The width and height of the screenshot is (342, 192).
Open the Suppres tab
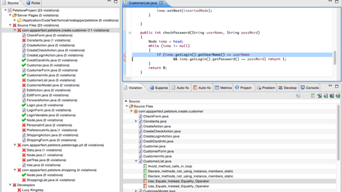click(x=159, y=87)
